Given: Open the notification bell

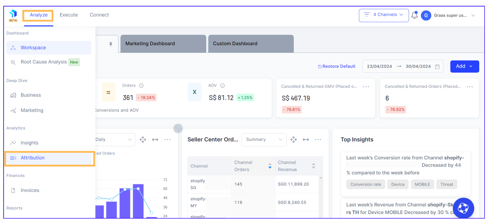Looking at the screenshot, I should click(414, 15).
